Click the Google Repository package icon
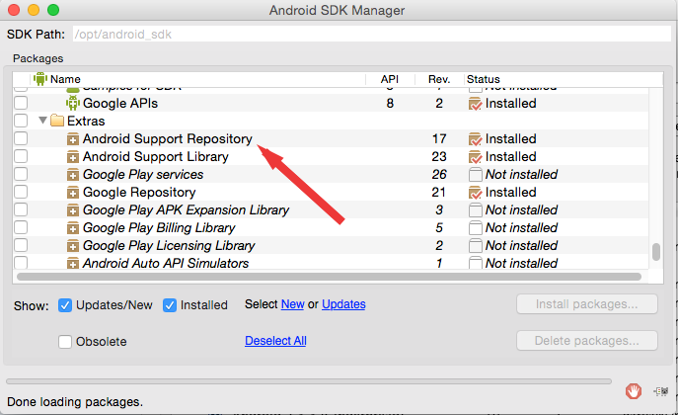 73,193
